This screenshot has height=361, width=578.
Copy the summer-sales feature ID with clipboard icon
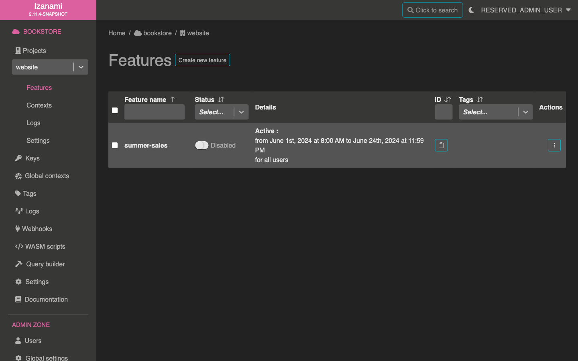click(x=441, y=145)
